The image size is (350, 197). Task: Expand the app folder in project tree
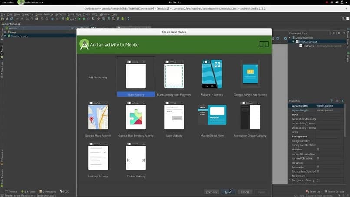tap(5, 32)
